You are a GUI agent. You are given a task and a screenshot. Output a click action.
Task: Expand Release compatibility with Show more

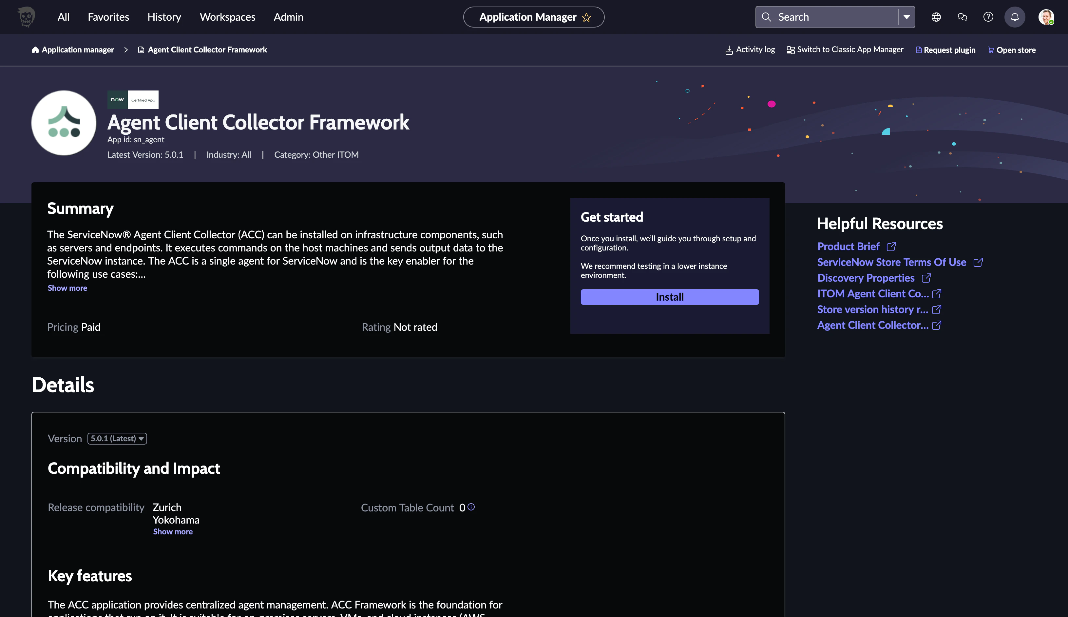coord(173,532)
